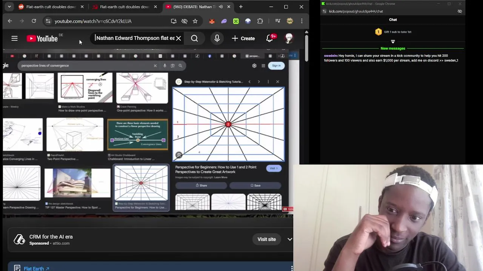This screenshot has height=271, width=483.
Task: Open the Google apps grid icon
Action: pos(263,65)
